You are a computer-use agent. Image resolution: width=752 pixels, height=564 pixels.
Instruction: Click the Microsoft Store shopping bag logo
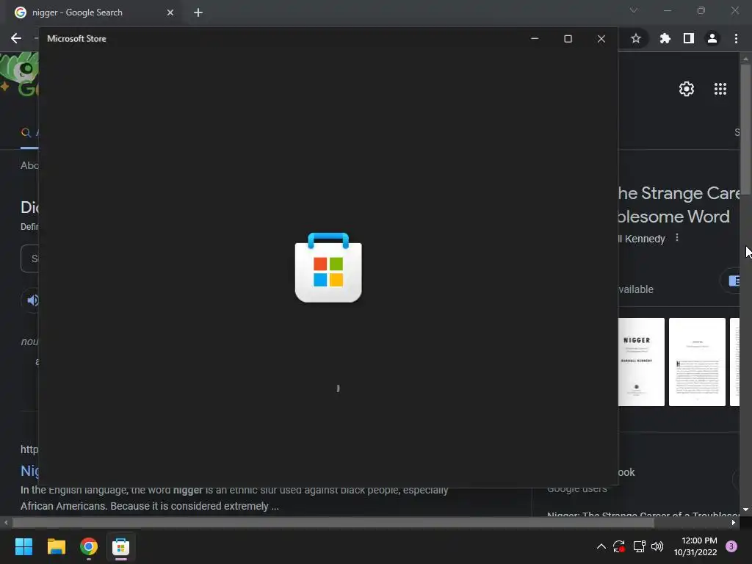pyautogui.click(x=328, y=267)
